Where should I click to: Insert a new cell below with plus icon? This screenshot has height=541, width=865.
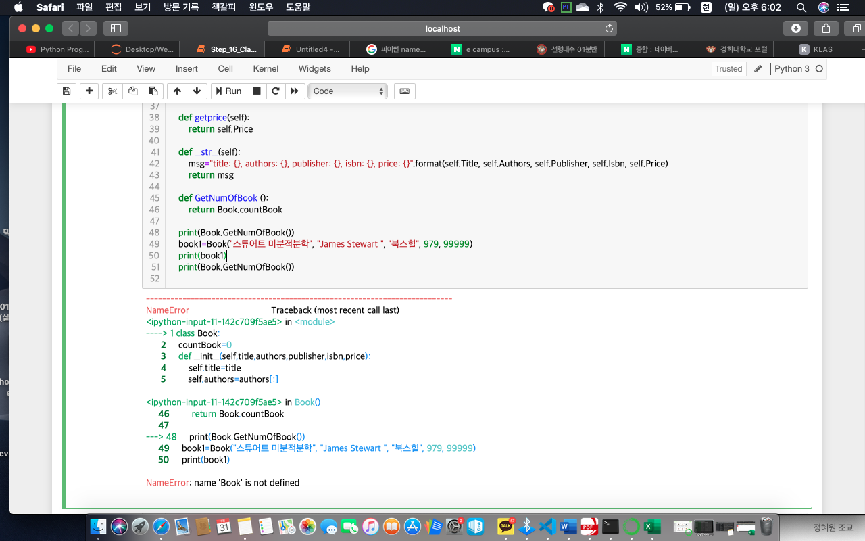89,91
